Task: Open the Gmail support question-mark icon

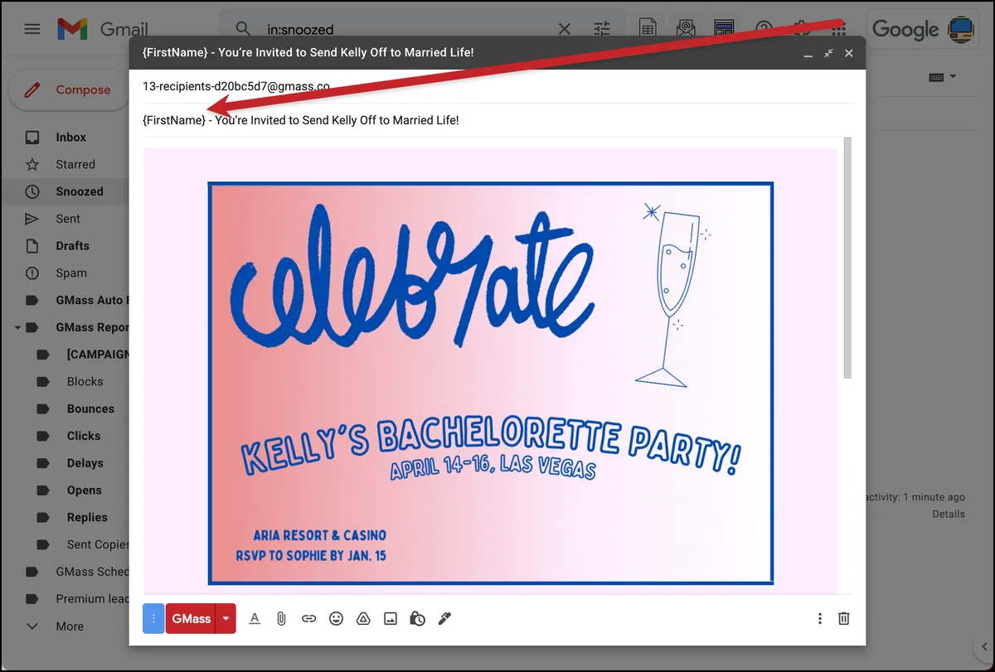Action: coord(764,29)
